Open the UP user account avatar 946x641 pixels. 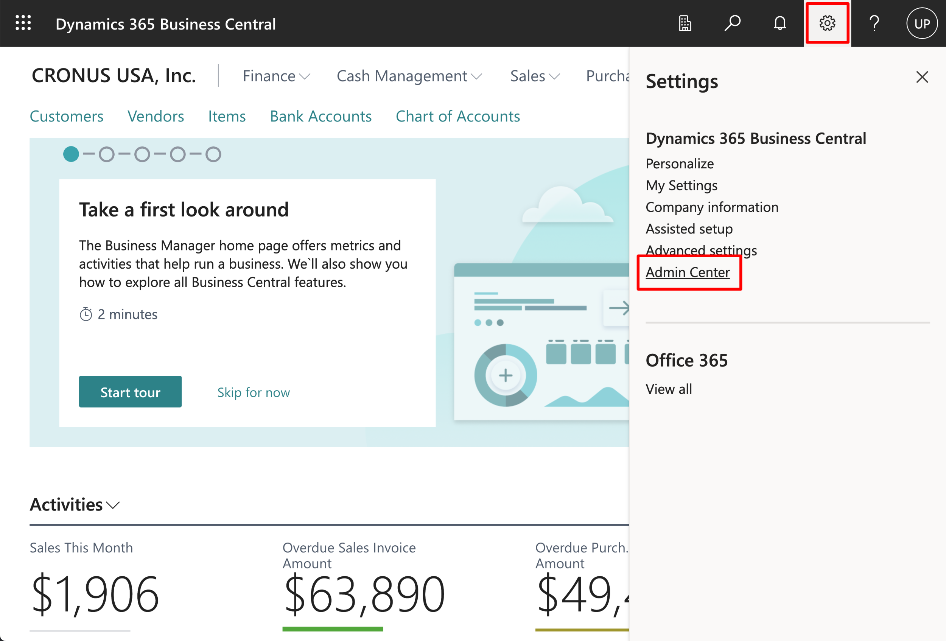point(922,23)
